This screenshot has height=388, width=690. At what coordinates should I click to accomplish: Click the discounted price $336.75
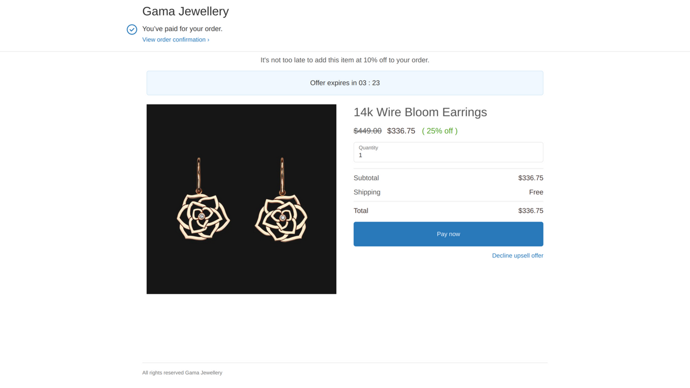point(401,130)
